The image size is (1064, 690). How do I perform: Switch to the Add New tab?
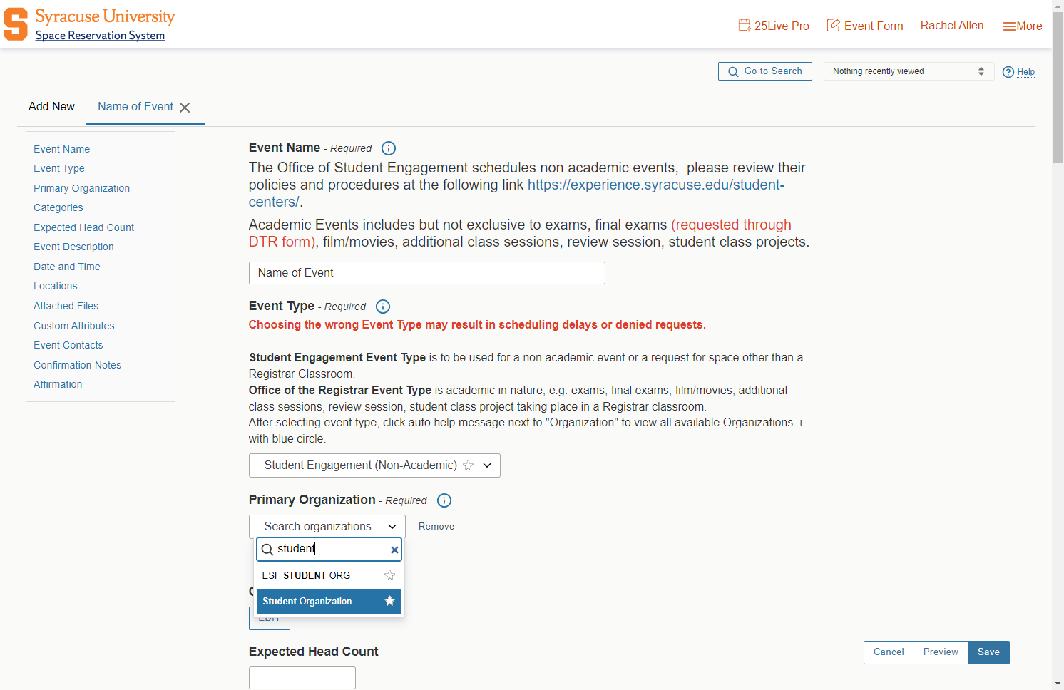click(51, 107)
